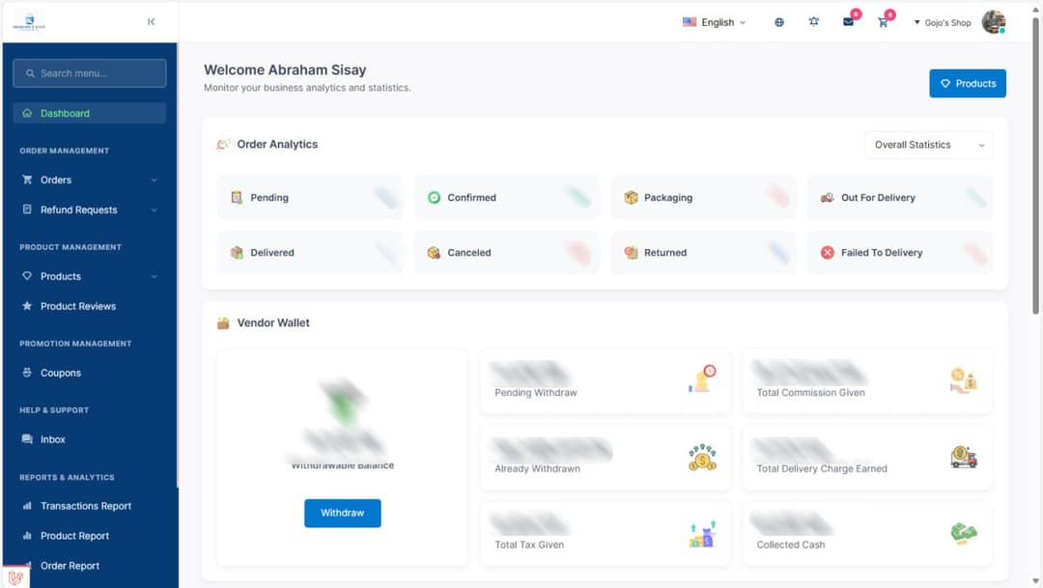The image size is (1043, 588).
Task: Click the 'Pending Withdraw' label
Action: coord(535,392)
